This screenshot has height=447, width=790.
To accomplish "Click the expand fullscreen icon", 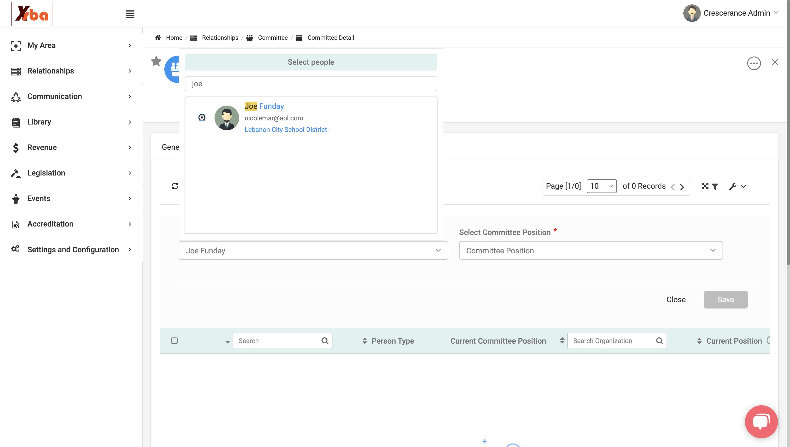I will tap(705, 186).
